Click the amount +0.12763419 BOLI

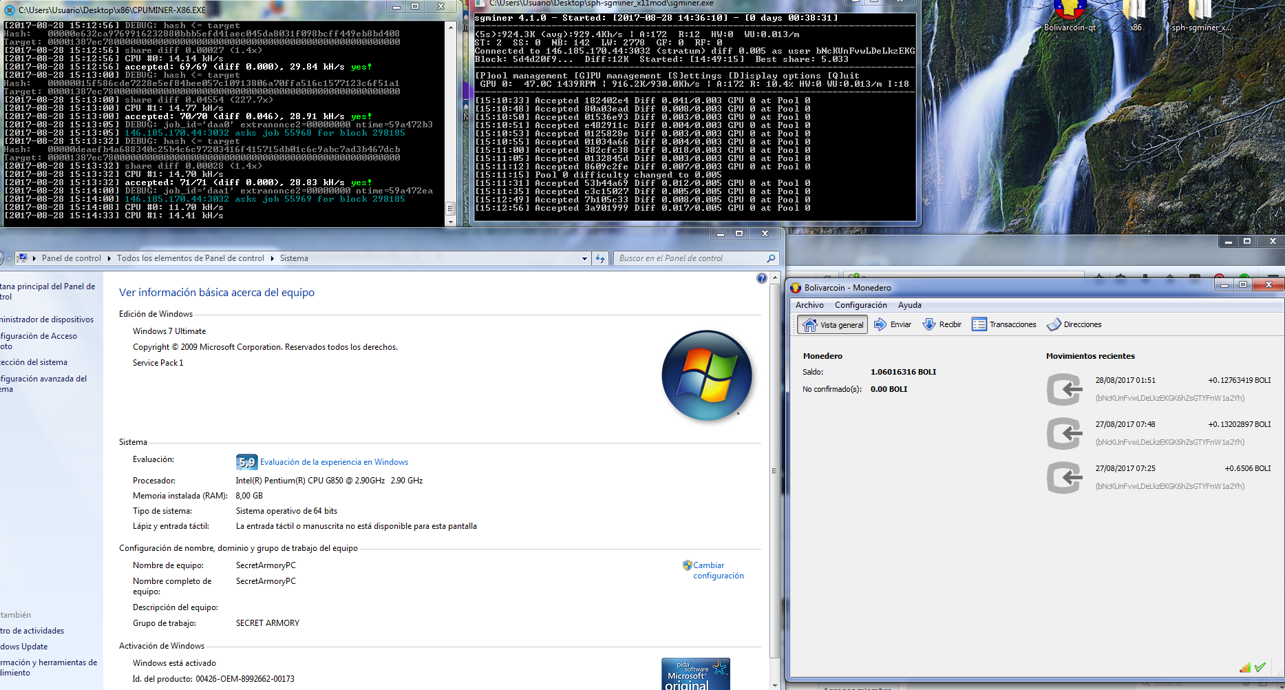[1239, 380]
